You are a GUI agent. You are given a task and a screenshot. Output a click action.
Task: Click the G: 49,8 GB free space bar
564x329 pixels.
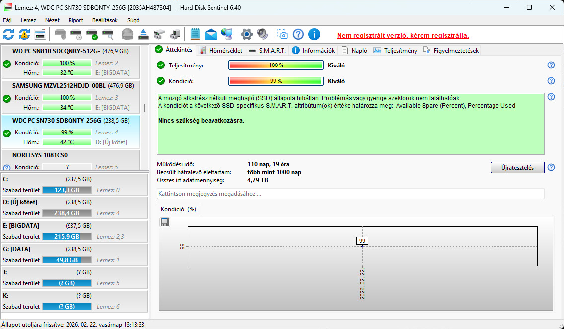[67, 260]
